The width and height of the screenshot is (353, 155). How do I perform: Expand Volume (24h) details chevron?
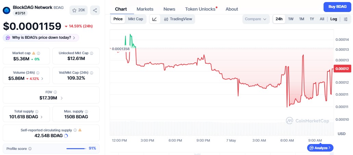coord(42,79)
